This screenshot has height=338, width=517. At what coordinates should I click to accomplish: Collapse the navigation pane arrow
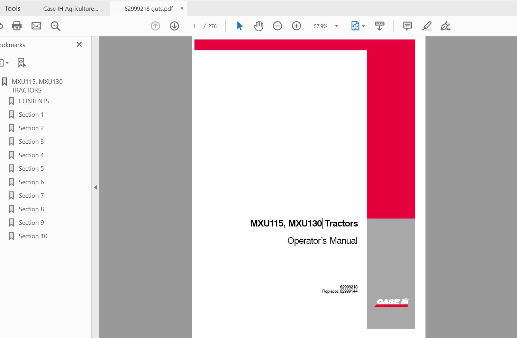pos(96,187)
